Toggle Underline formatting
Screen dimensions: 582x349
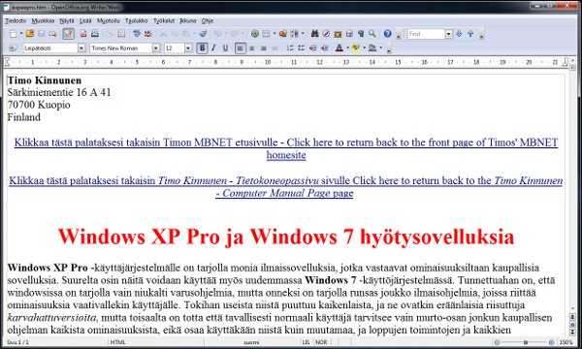tap(225, 48)
